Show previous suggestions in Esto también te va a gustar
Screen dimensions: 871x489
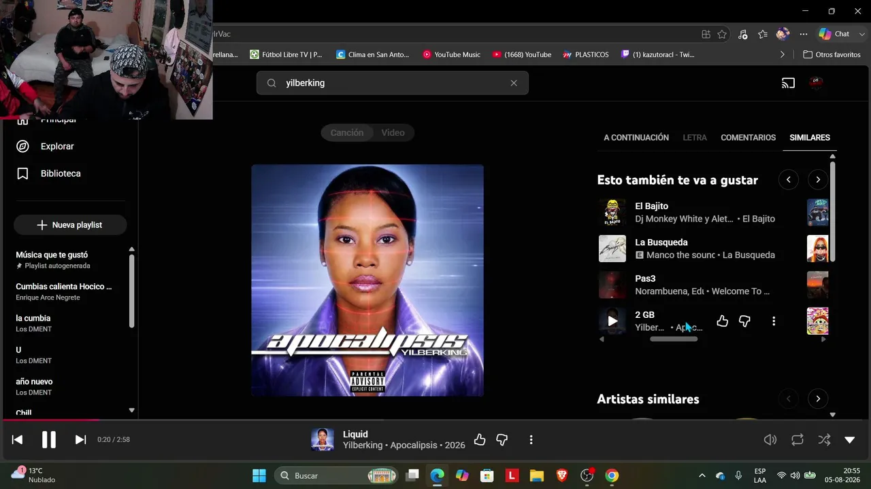(788, 179)
